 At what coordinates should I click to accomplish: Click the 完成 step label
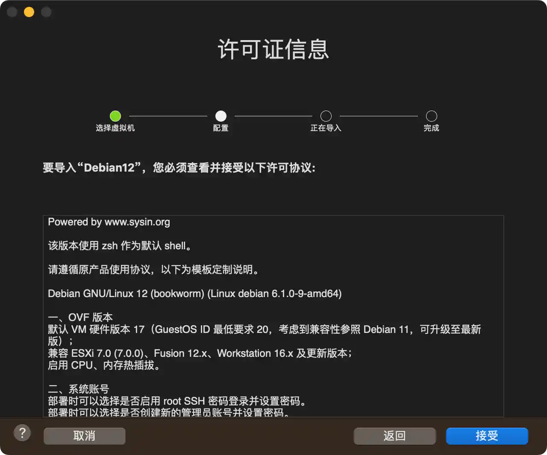[x=432, y=128]
